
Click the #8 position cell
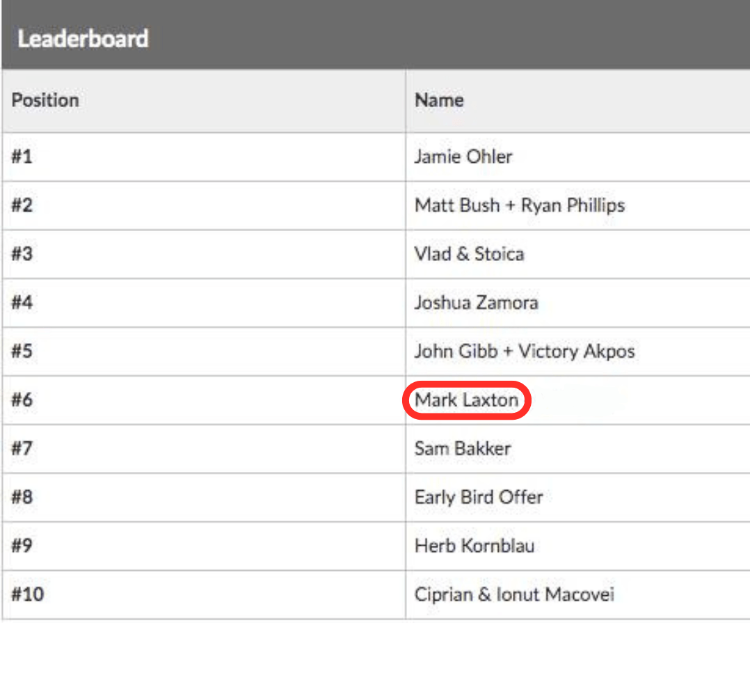click(x=22, y=498)
